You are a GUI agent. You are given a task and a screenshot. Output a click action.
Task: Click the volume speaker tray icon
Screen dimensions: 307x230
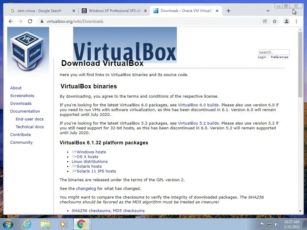[x=276, y=224]
